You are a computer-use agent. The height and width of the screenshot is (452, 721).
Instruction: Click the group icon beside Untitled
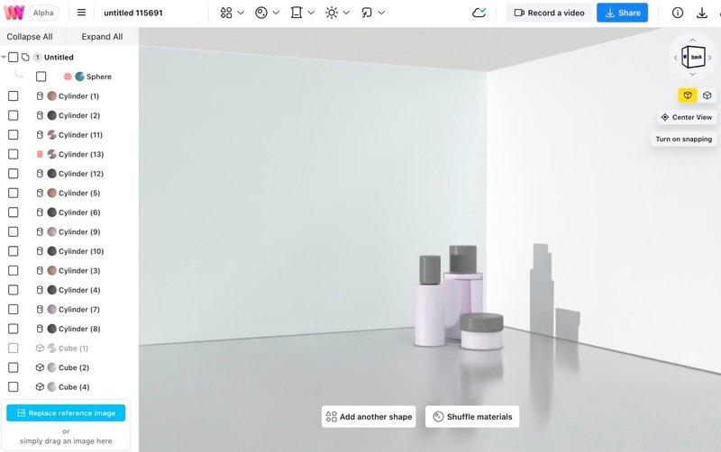pos(25,57)
